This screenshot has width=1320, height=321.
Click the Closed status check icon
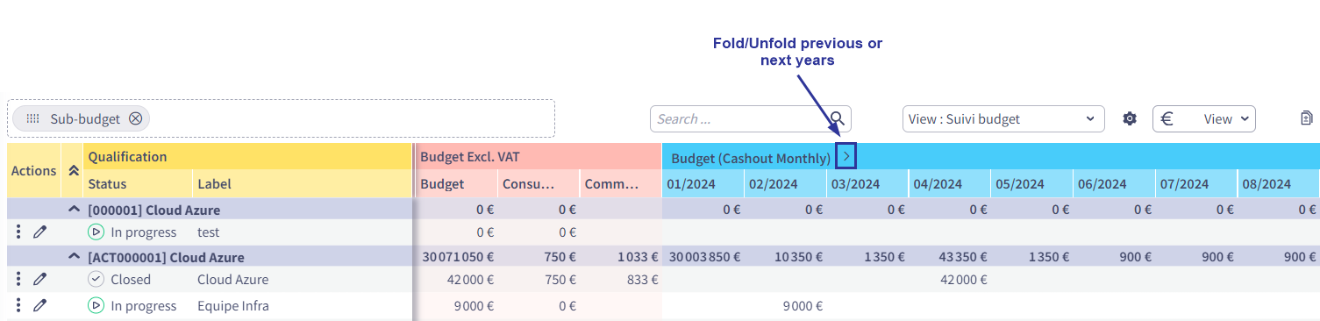point(96,279)
